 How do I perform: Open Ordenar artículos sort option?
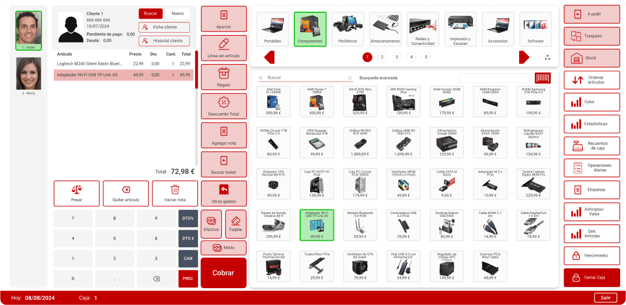592,80
